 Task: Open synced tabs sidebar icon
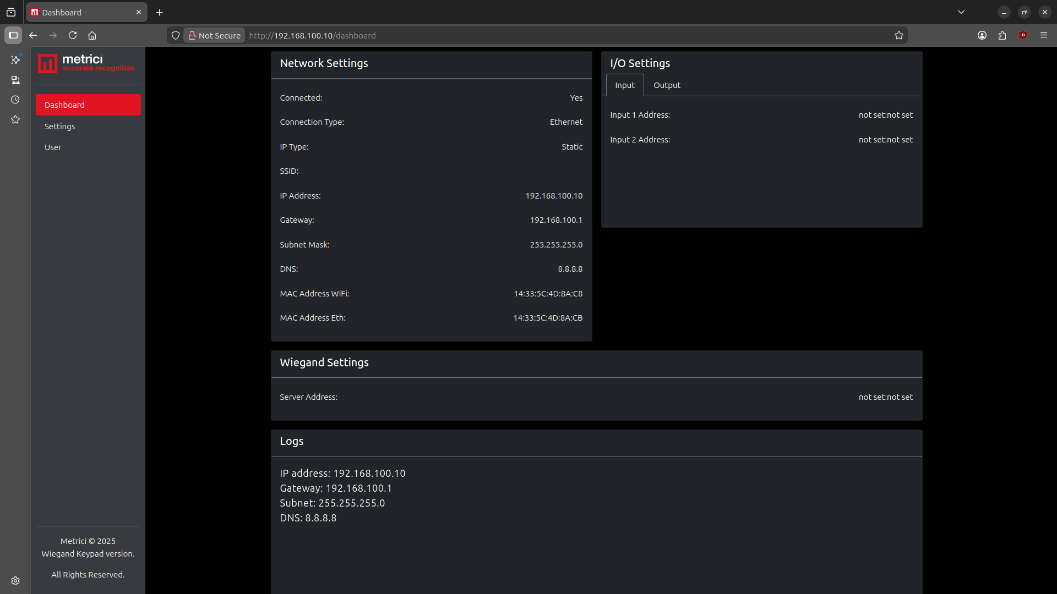click(15, 80)
